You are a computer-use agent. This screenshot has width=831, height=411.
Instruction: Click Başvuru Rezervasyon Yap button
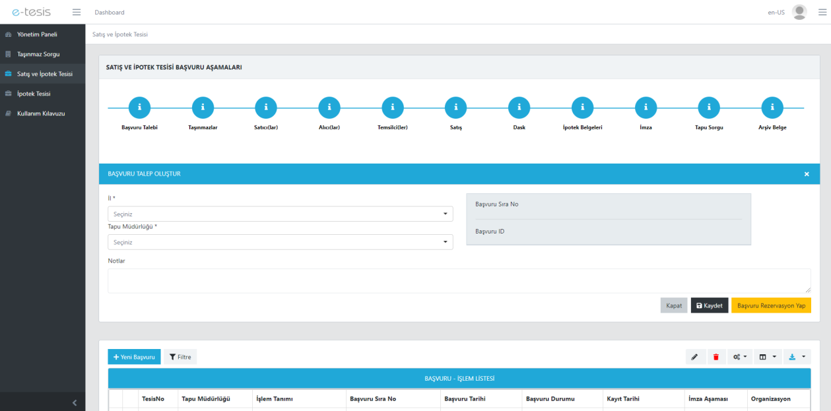point(771,305)
